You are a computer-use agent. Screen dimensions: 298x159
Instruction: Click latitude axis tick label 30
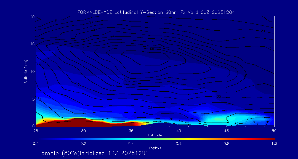click(83, 131)
